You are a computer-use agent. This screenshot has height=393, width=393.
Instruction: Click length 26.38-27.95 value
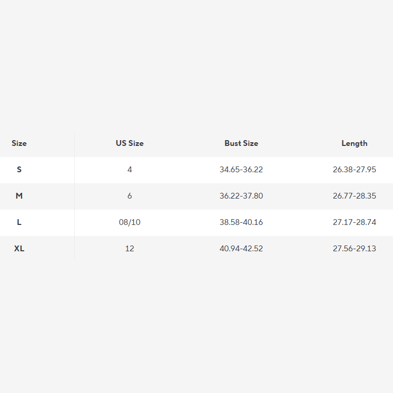pyautogui.click(x=355, y=170)
